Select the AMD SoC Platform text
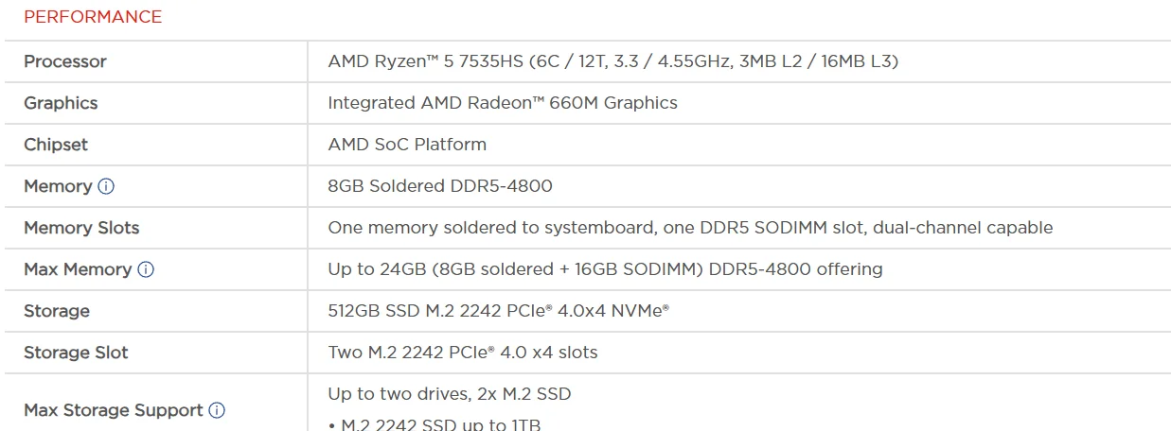The height and width of the screenshot is (431, 1171). pyautogui.click(x=407, y=145)
